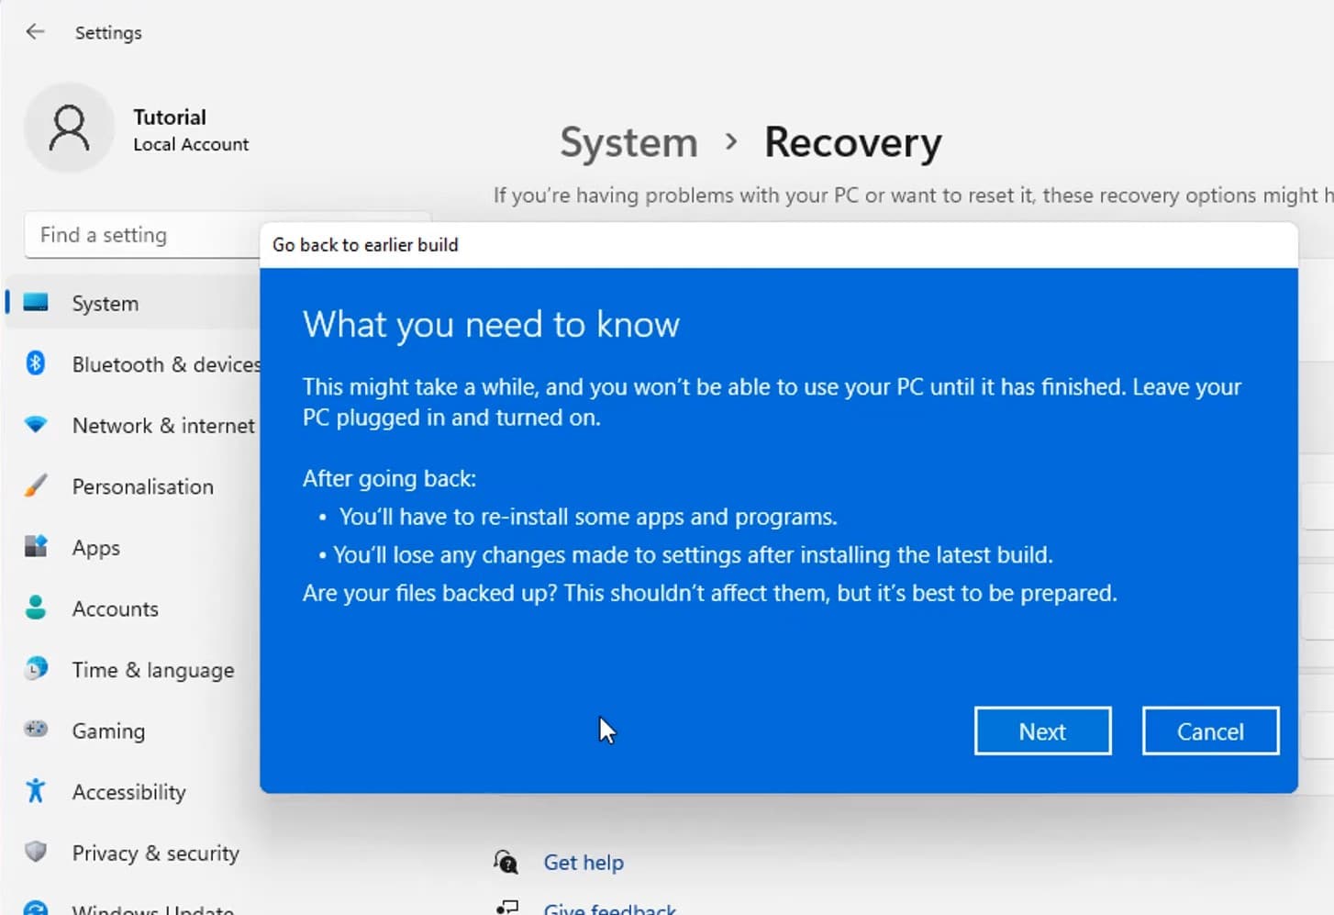Click the Tutorial local account name
Screen dimensions: 1334x915
(x=170, y=117)
